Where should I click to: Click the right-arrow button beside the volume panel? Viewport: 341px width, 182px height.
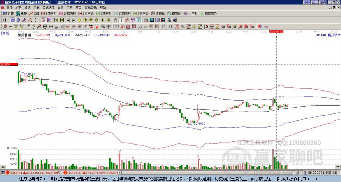[x=338, y=167]
